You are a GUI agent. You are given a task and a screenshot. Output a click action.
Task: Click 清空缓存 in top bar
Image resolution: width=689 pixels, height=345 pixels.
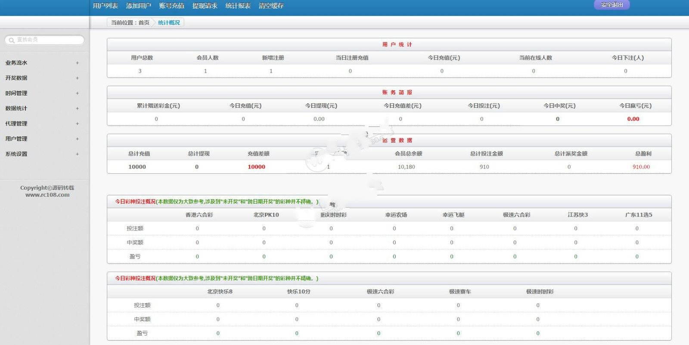[x=271, y=6]
